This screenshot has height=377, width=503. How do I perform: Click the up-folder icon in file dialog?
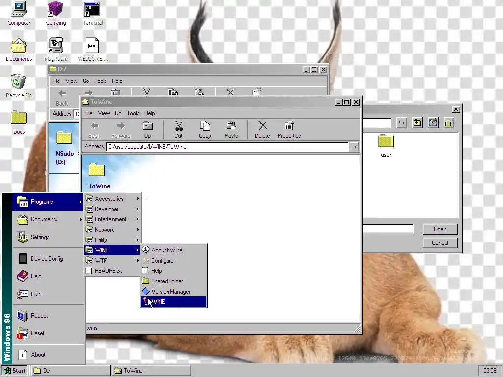click(x=417, y=123)
